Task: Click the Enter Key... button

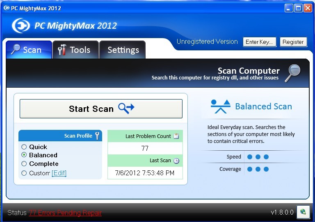Action: pyautogui.click(x=260, y=42)
